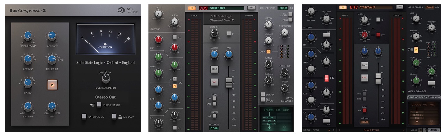Viewport: 447px width, 136px height.
Task: Click the Threshold knob in Bus Compressor 2
Action: point(28,36)
